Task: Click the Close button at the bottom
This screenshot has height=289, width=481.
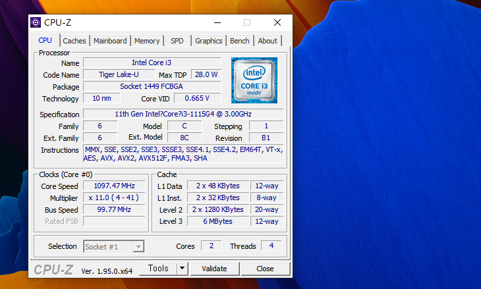Action: [265, 269]
